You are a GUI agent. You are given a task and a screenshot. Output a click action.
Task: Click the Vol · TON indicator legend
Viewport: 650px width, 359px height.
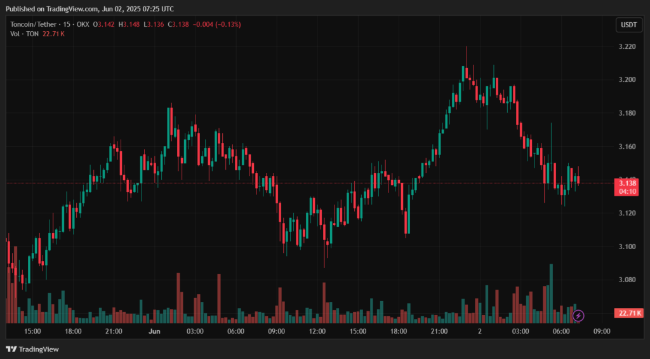(x=23, y=34)
